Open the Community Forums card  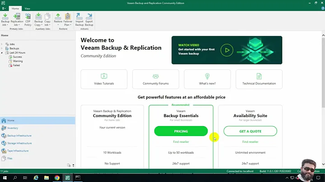156,79
